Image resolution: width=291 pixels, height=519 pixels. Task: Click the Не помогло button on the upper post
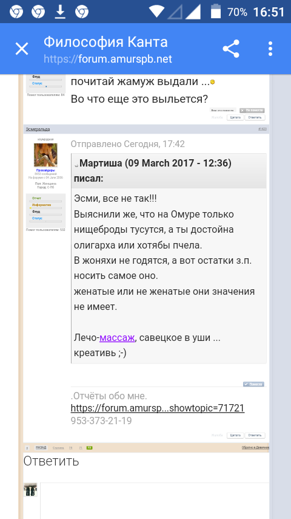click(x=252, y=111)
